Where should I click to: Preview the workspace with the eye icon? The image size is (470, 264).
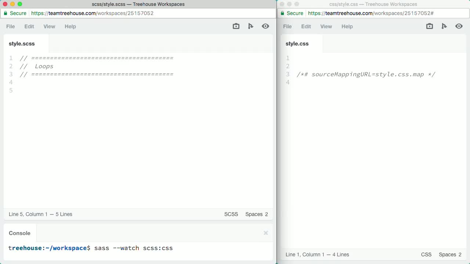[265, 26]
